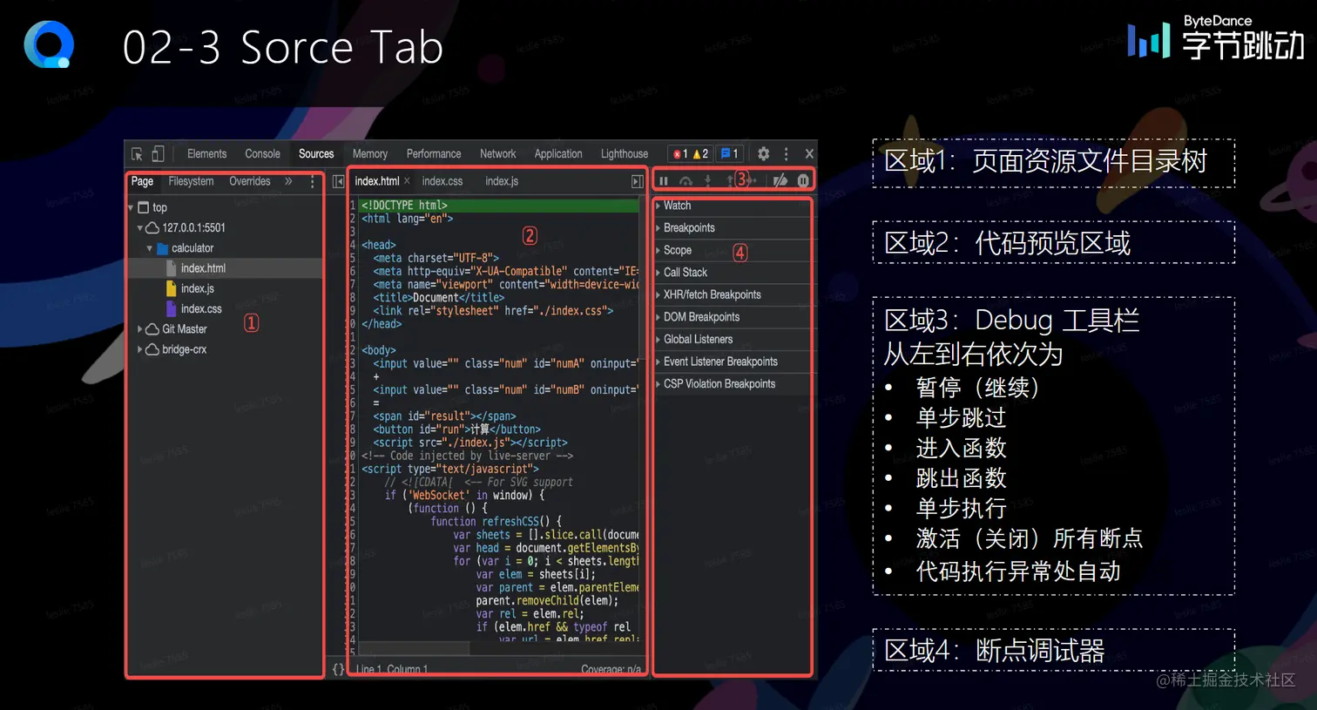The image size is (1317, 710).
Task: Click the pretty print braces icon
Action: [339, 669]
